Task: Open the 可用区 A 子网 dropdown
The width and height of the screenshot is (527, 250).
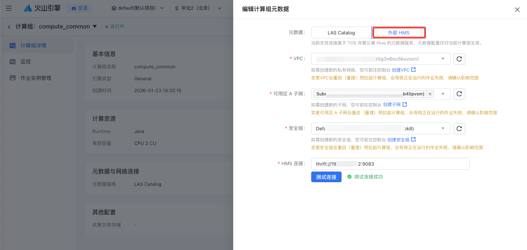Action: [443, 94]
